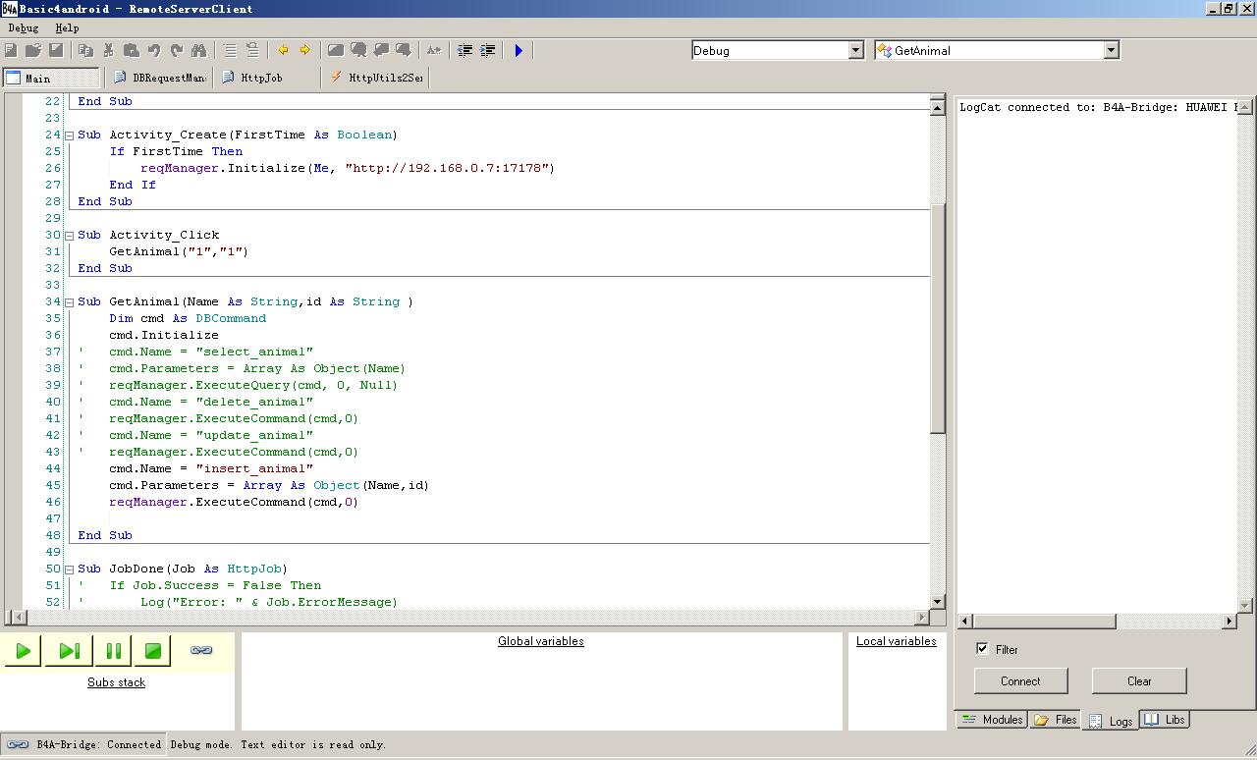Open the Libs panel tab

tap(1165, 720)
